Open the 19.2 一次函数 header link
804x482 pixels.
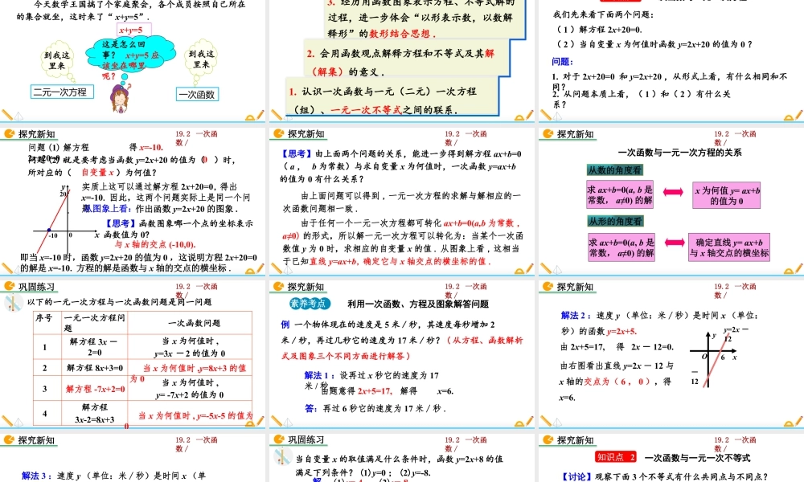pyautogui.click(x=197, y=137)
